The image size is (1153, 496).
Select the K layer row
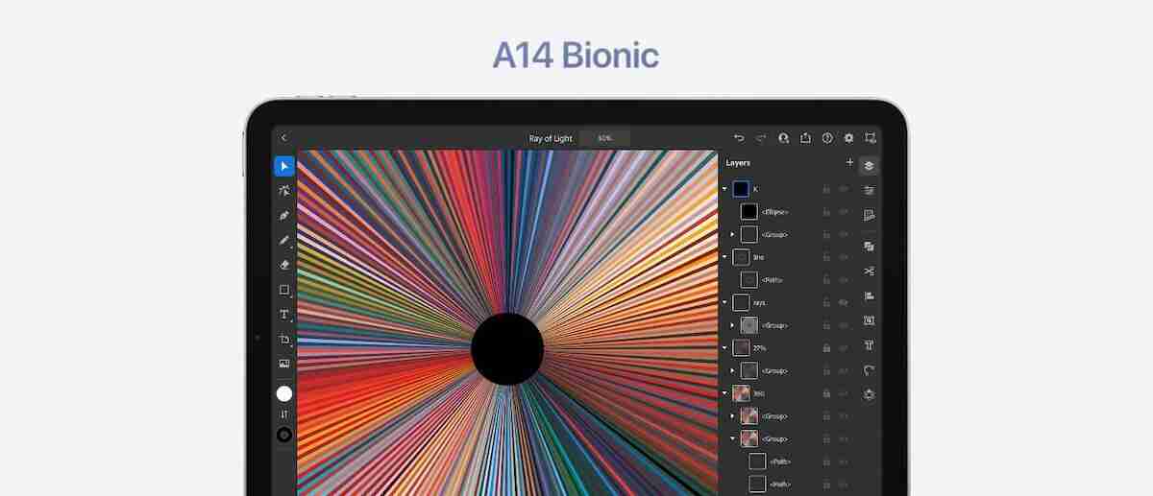787,189
